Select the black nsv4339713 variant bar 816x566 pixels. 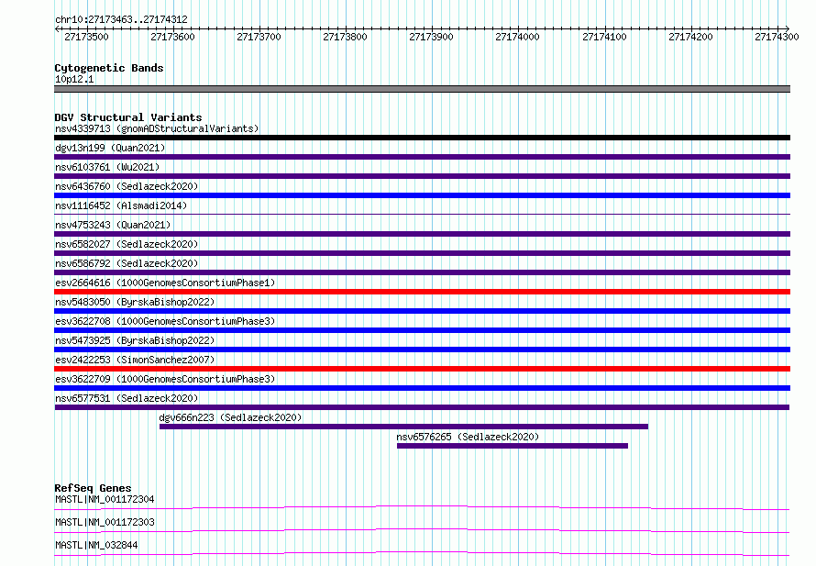[422, 138]
